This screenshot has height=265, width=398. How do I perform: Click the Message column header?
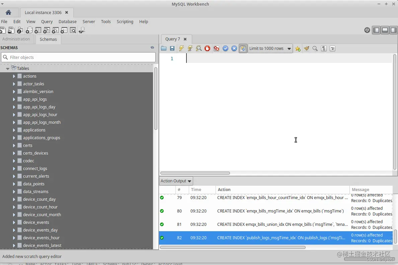point(371,190)
